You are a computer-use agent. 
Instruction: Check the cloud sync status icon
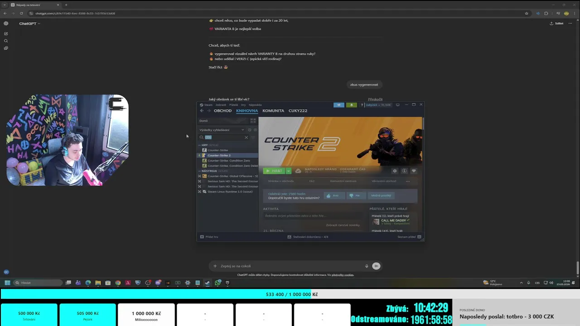298,171
